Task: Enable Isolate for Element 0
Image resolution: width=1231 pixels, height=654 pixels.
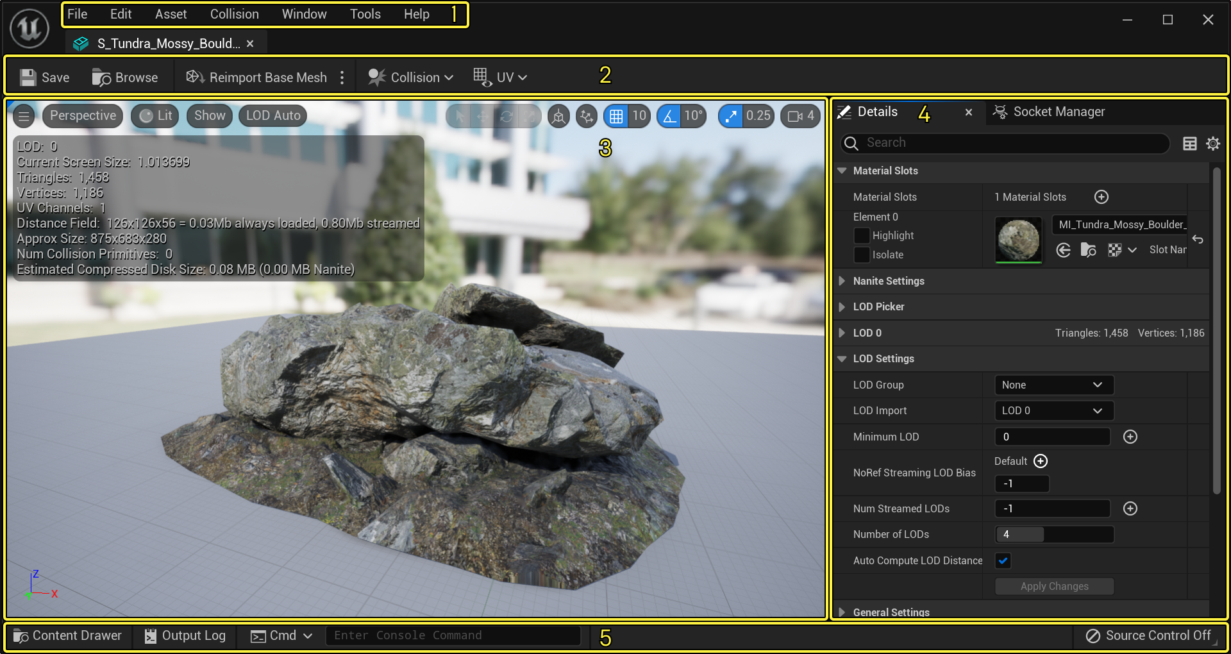Action: [862, 255]
